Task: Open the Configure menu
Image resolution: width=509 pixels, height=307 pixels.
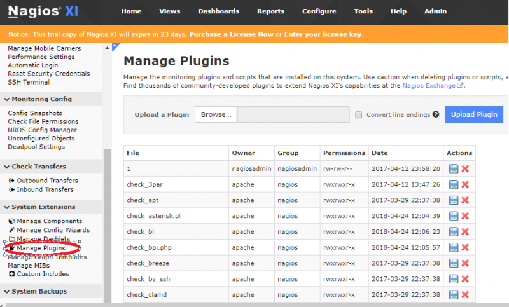Action: tap(319, 11)
